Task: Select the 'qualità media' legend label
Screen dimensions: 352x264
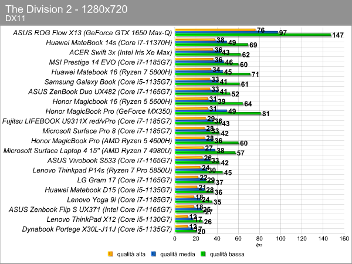Action: pyautogui.click(x=178, y=254)
